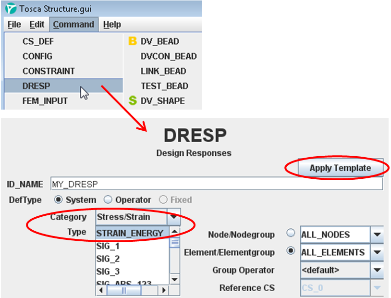Select the Node/Nodegroup radio button
The image size is (391, 298).
click(x=291, y=233)
